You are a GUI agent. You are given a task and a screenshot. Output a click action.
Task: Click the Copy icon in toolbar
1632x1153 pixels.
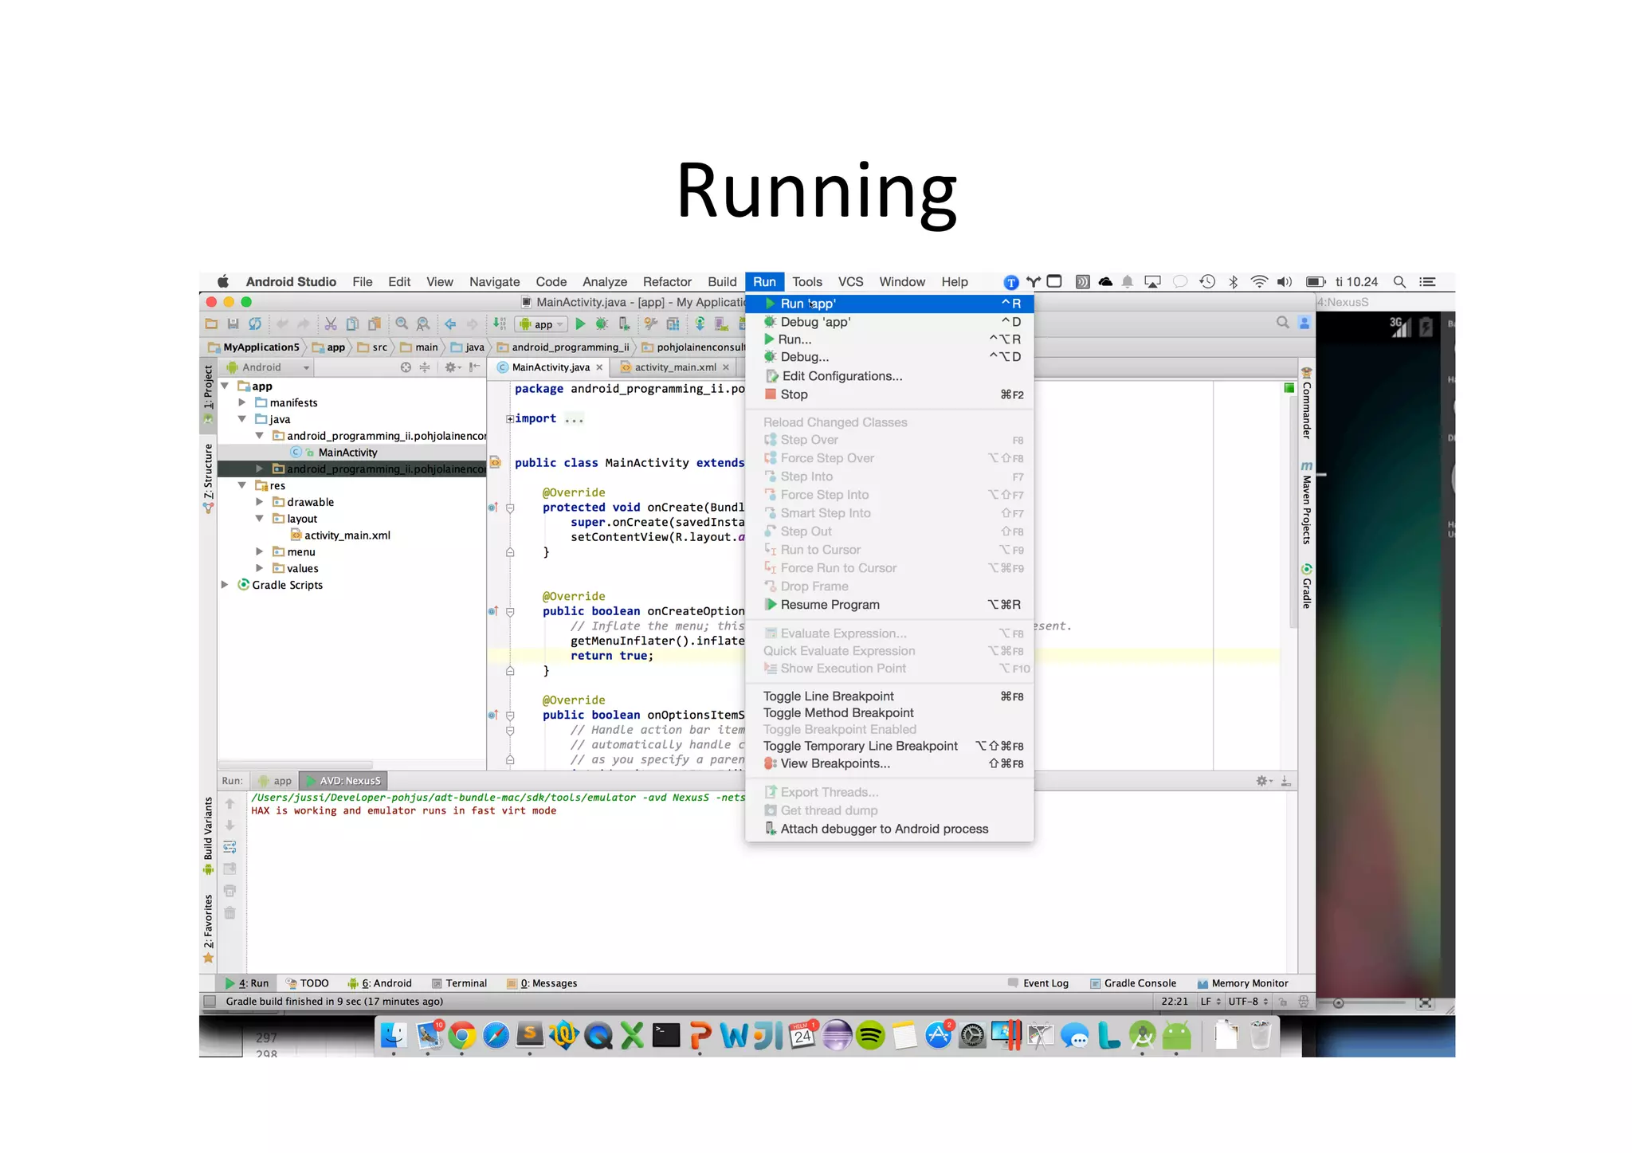352,324
